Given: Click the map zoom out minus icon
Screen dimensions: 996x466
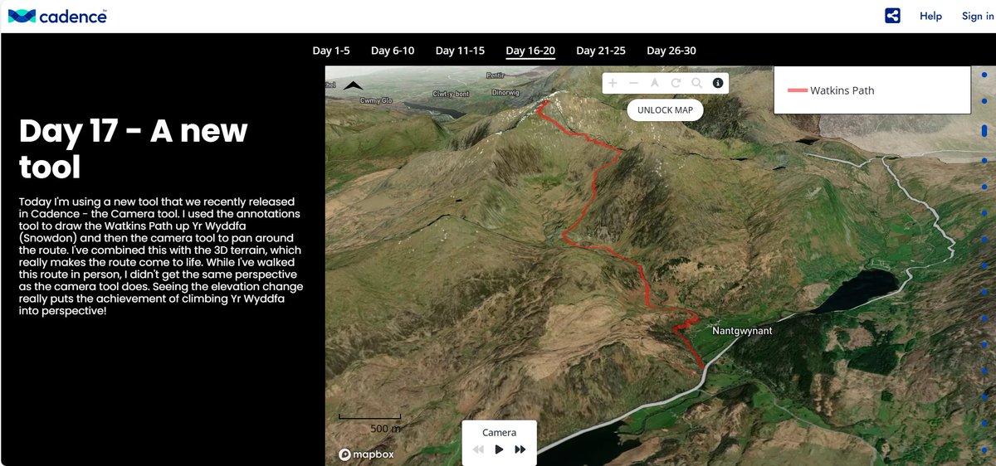Looking at the screenshot, I should 633,83.
